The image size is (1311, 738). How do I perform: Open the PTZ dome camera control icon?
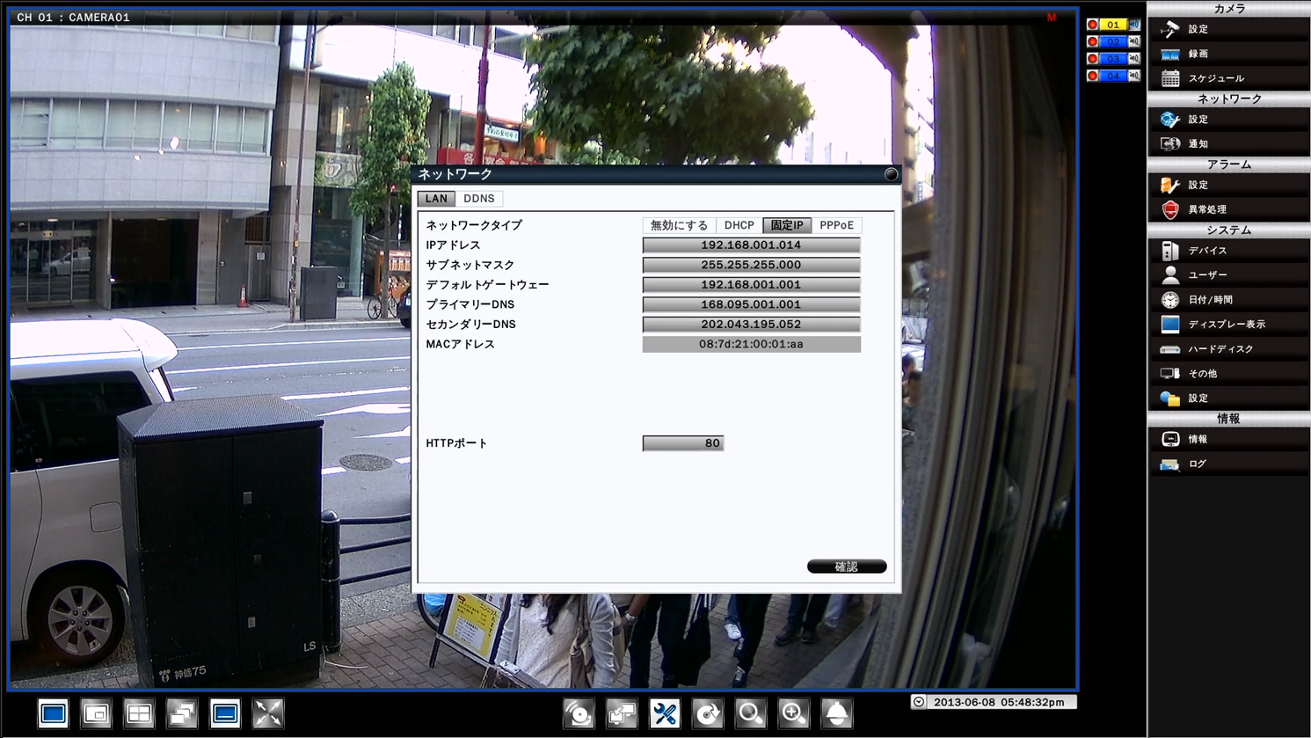pos(836,713)
